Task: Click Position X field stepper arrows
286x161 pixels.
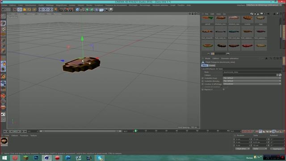Action: point(250,139)
